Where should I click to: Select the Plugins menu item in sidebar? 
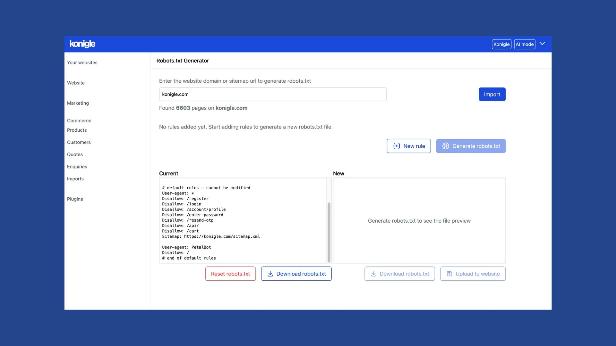pyautogui.click(x=75, y=199)
